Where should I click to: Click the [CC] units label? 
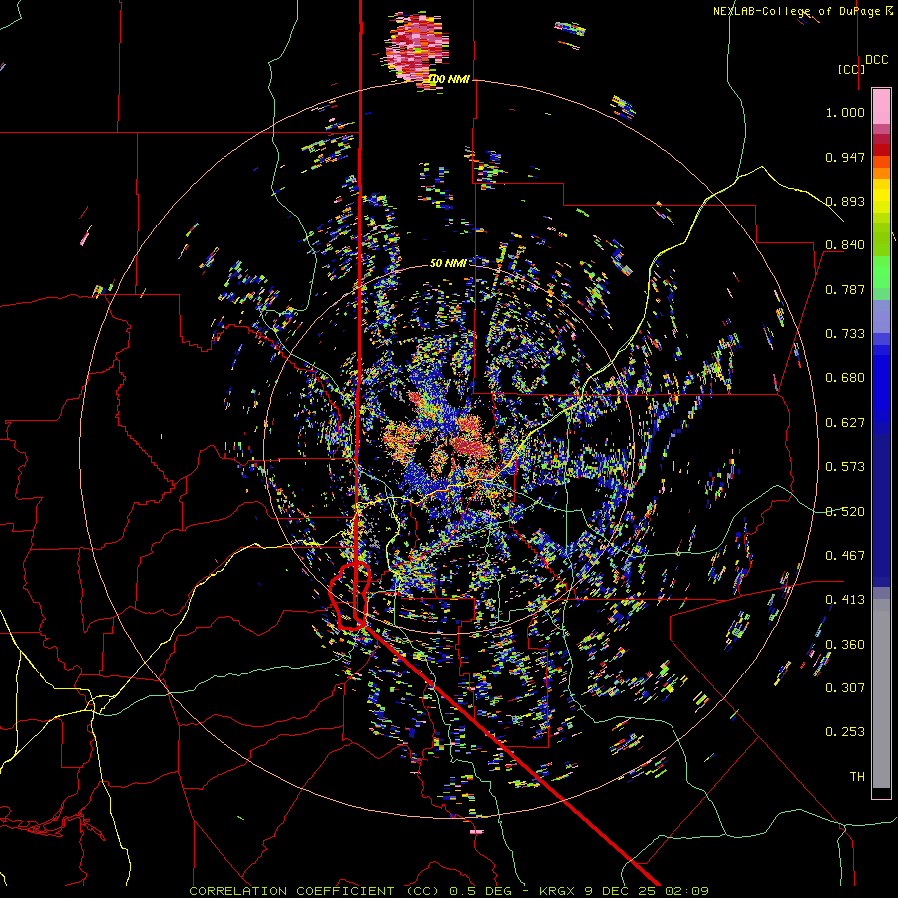coord(851,69)
